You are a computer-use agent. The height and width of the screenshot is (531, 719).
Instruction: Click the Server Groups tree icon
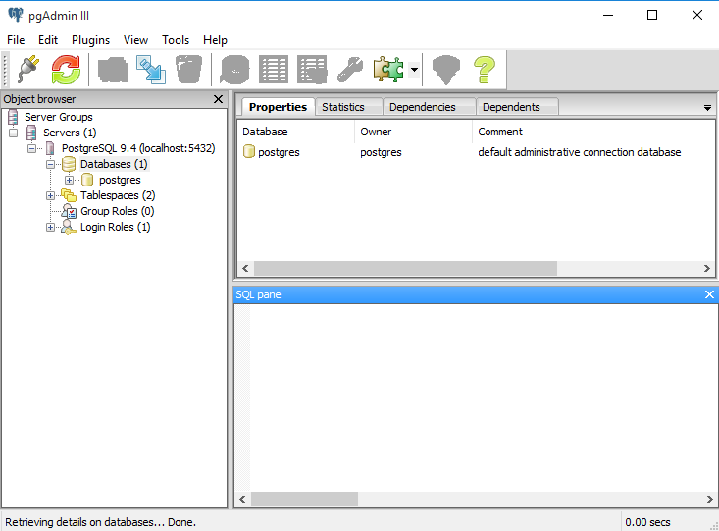[x=13, y=117]
